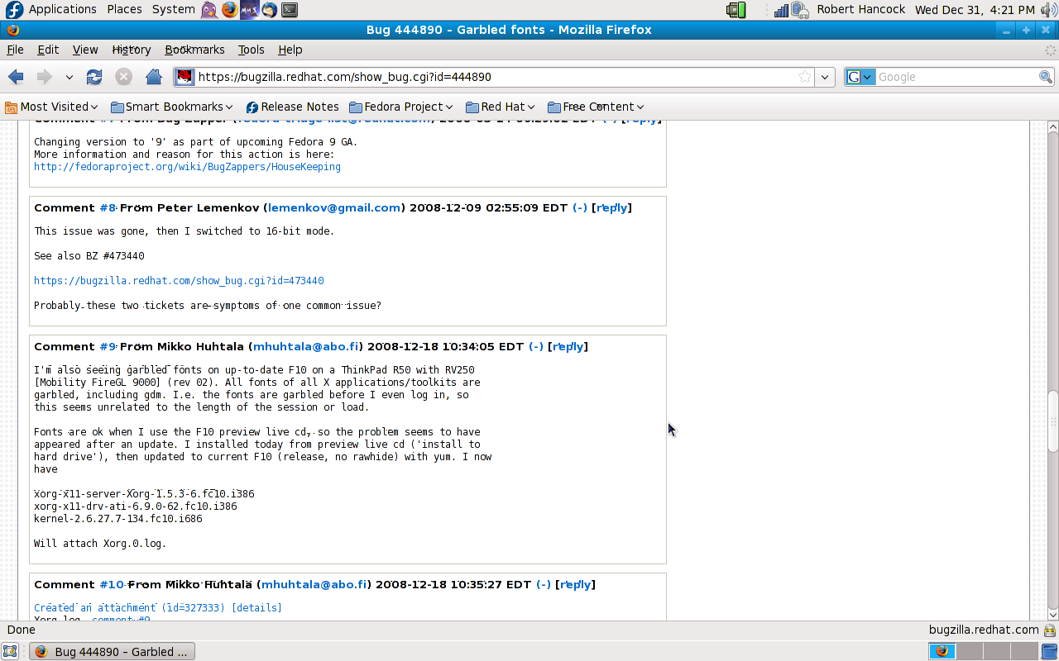1059x661 pixels.
Task: Collapse comment #9 using the (-) toggle
Action: click(536, 347)
